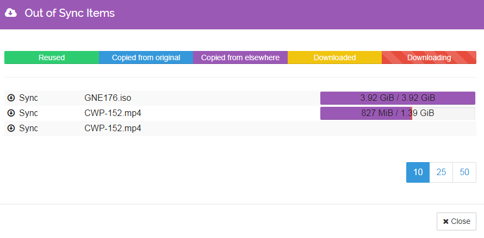Click the red striped Downloading legend segment

tap(429, 57)
